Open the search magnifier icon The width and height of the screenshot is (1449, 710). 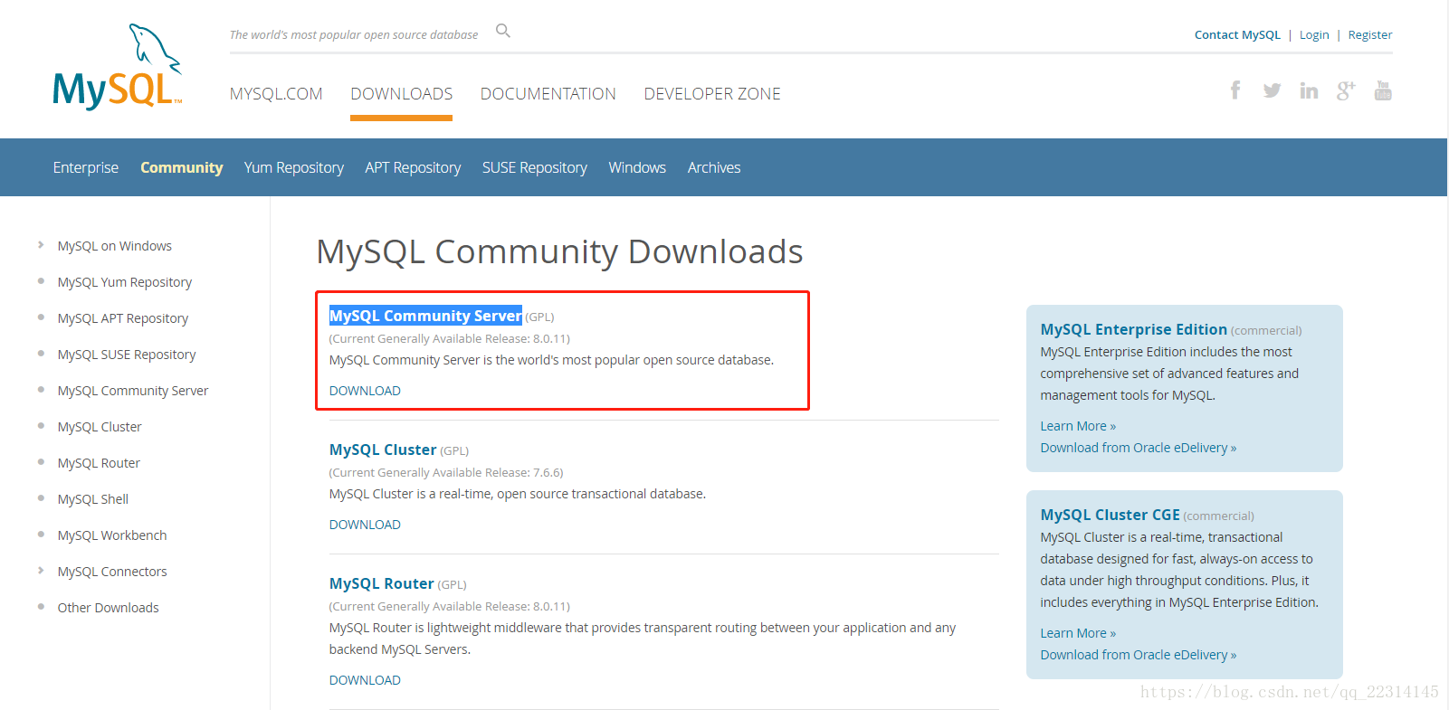pyautogui.click(x=503, y=32)
